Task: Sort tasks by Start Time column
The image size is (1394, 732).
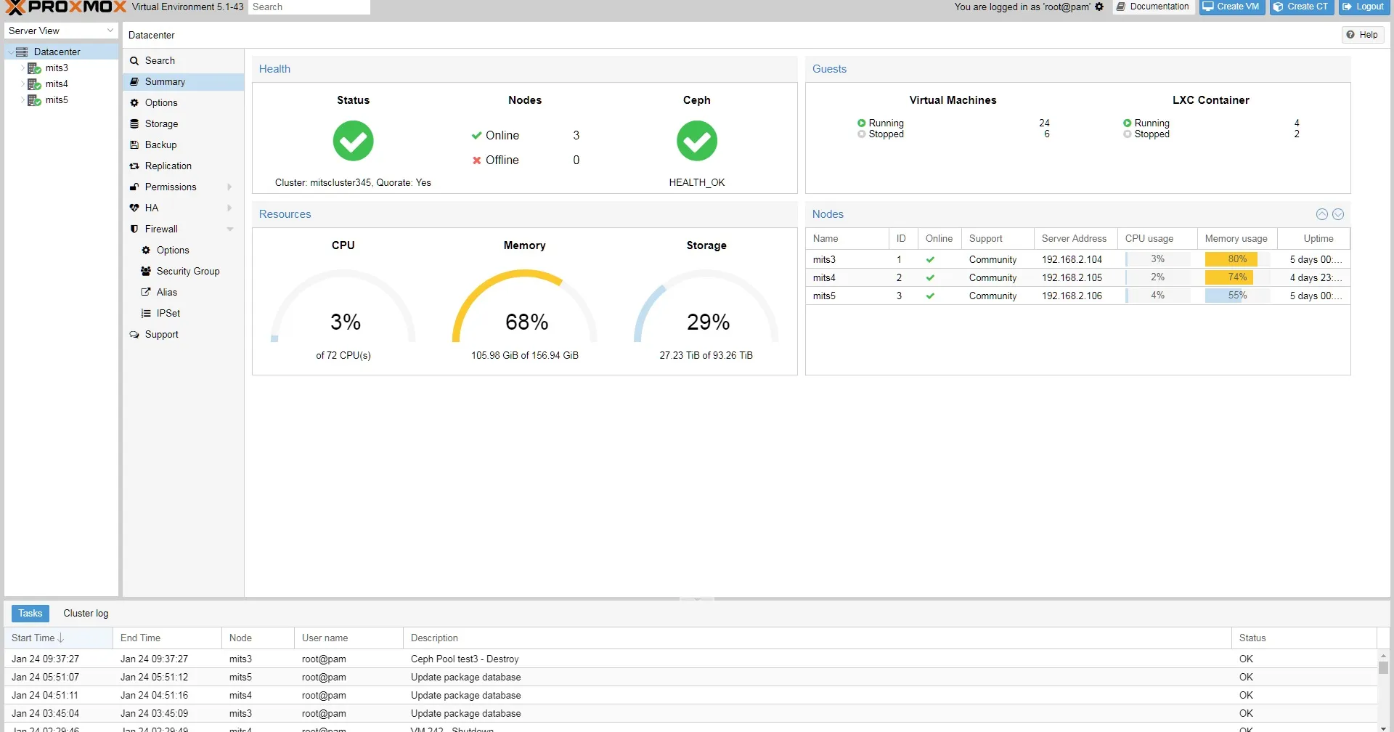Action: pyautogui.click(x=58, y=638)
